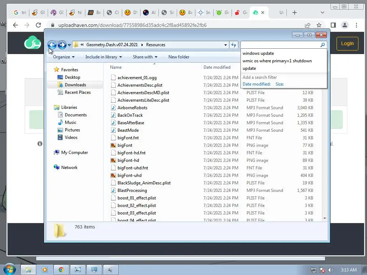This screenshot has width=367, height=275.
Task: Open Downloads in navigation pane
Action: tap(75, 85)
